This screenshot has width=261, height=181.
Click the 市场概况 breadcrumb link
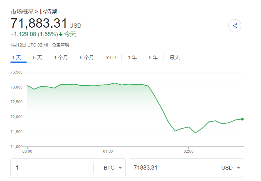tap(22, 12)
